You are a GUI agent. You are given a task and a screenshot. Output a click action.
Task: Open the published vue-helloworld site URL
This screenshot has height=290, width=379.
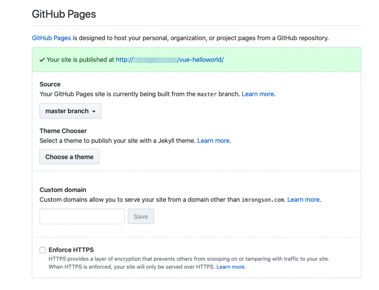[x=170, y=59]
